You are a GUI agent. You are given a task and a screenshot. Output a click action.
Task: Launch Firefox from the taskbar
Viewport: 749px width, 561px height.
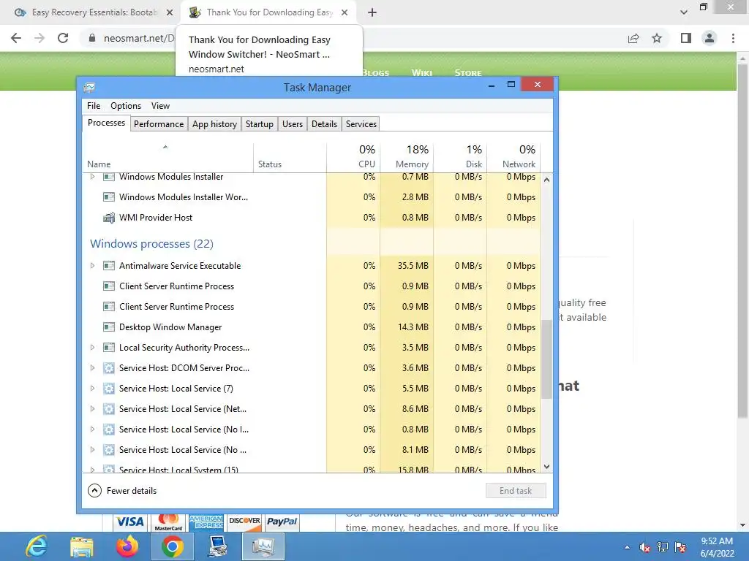(x=127, y=546)
